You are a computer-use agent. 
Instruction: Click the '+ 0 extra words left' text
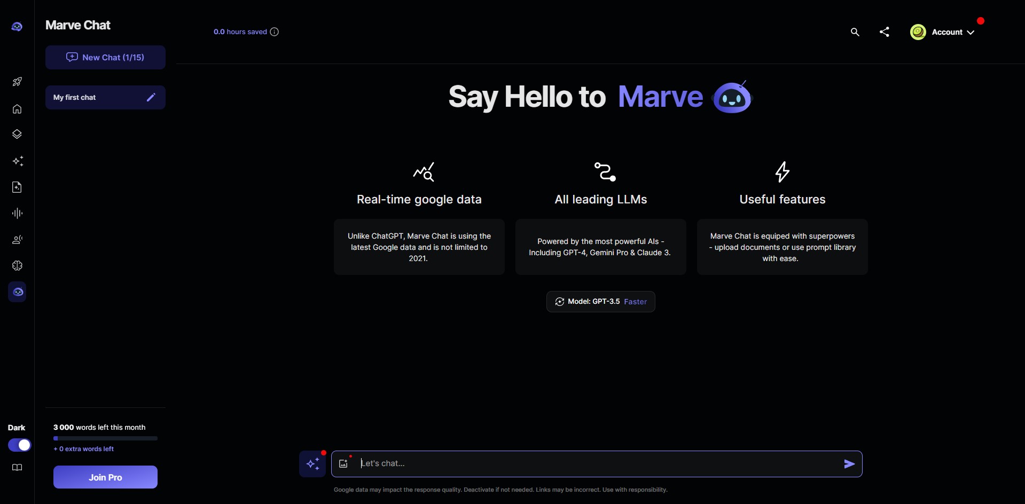84,449
